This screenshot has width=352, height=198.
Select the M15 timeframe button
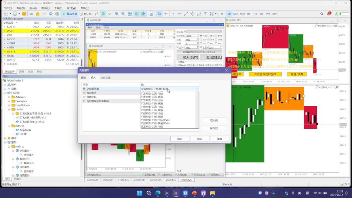[236, 14]
